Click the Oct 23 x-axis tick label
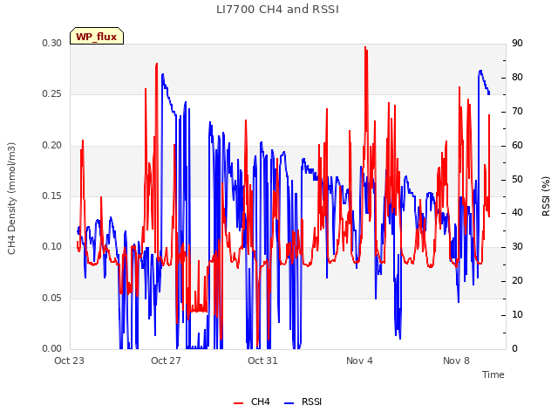Screen dimensions: 558x419 point(69,361)
